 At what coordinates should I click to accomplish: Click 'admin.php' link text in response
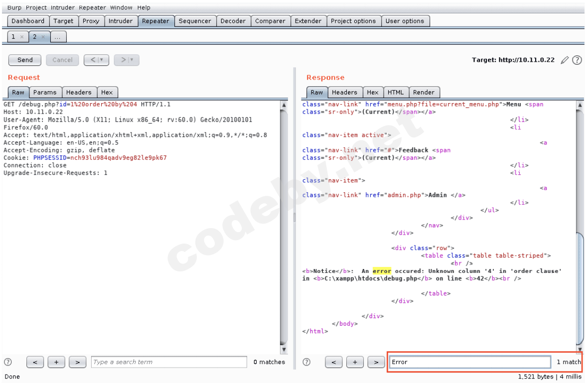click(405, 195)
